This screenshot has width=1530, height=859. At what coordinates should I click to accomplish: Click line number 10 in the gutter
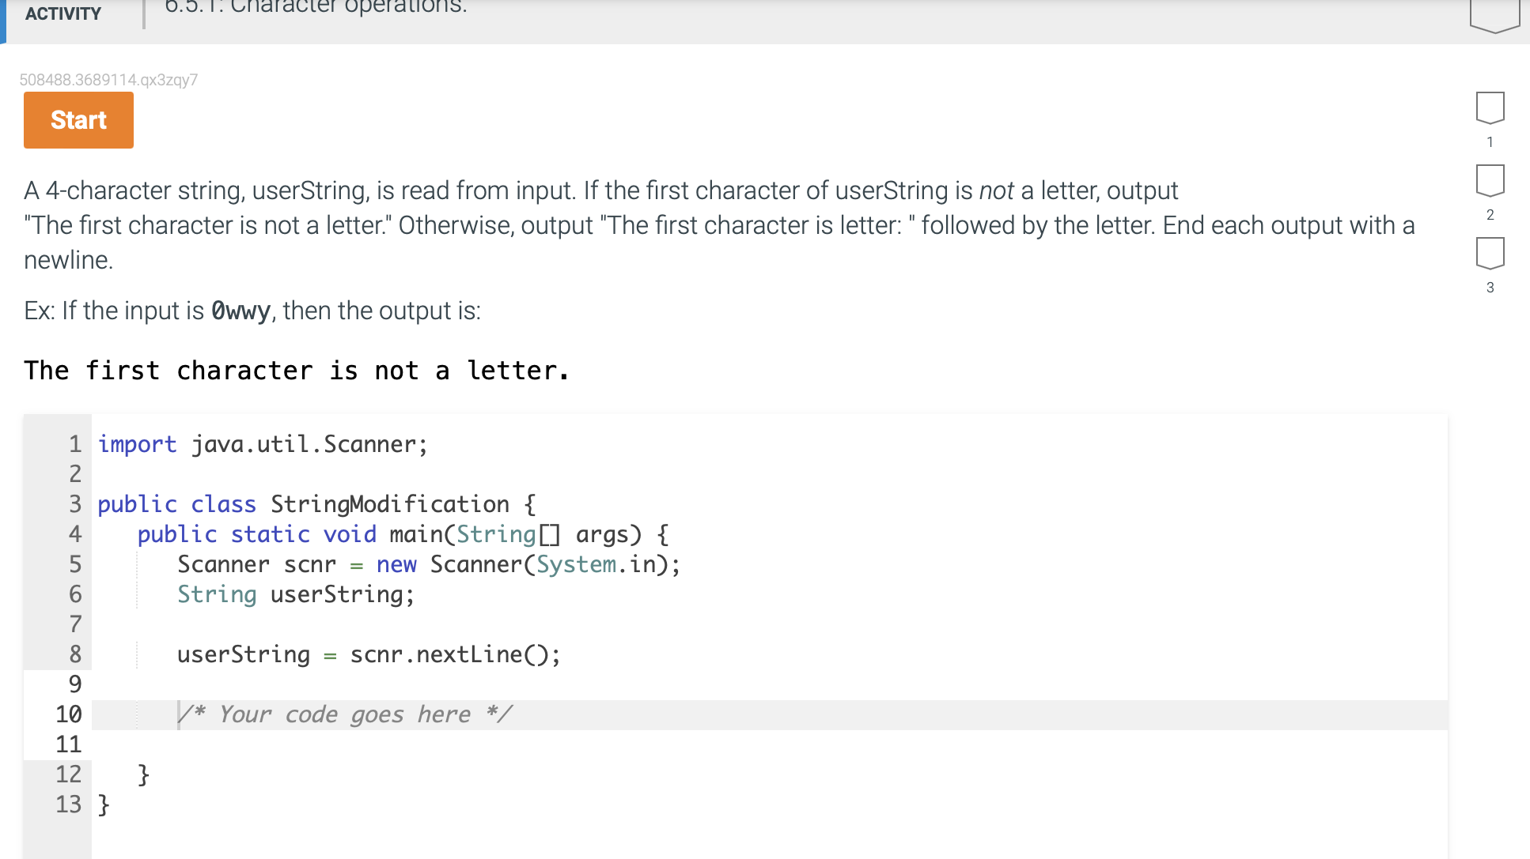click(x=69, y=714)
